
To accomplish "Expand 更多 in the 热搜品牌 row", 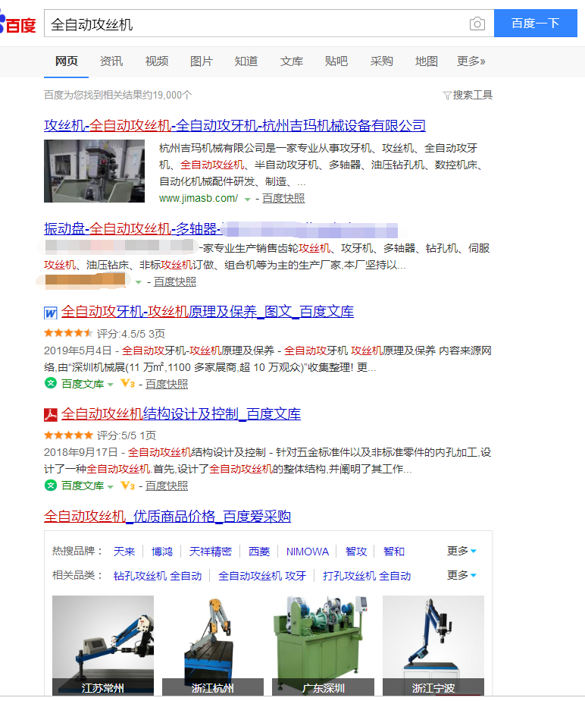I will 461,551.
